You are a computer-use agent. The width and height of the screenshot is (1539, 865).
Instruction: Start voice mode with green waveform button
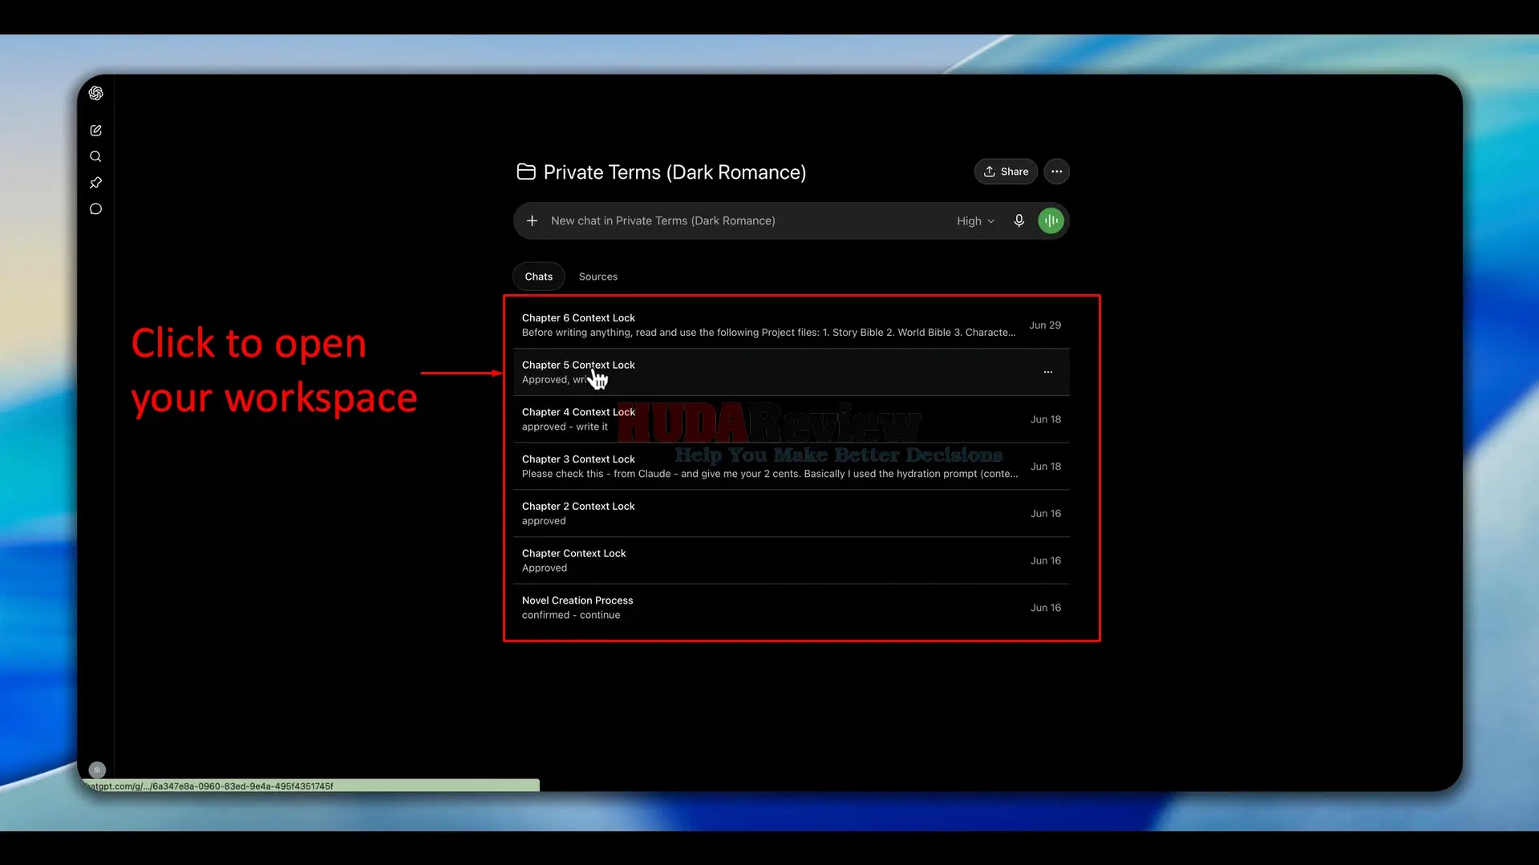pos(1051,220)
